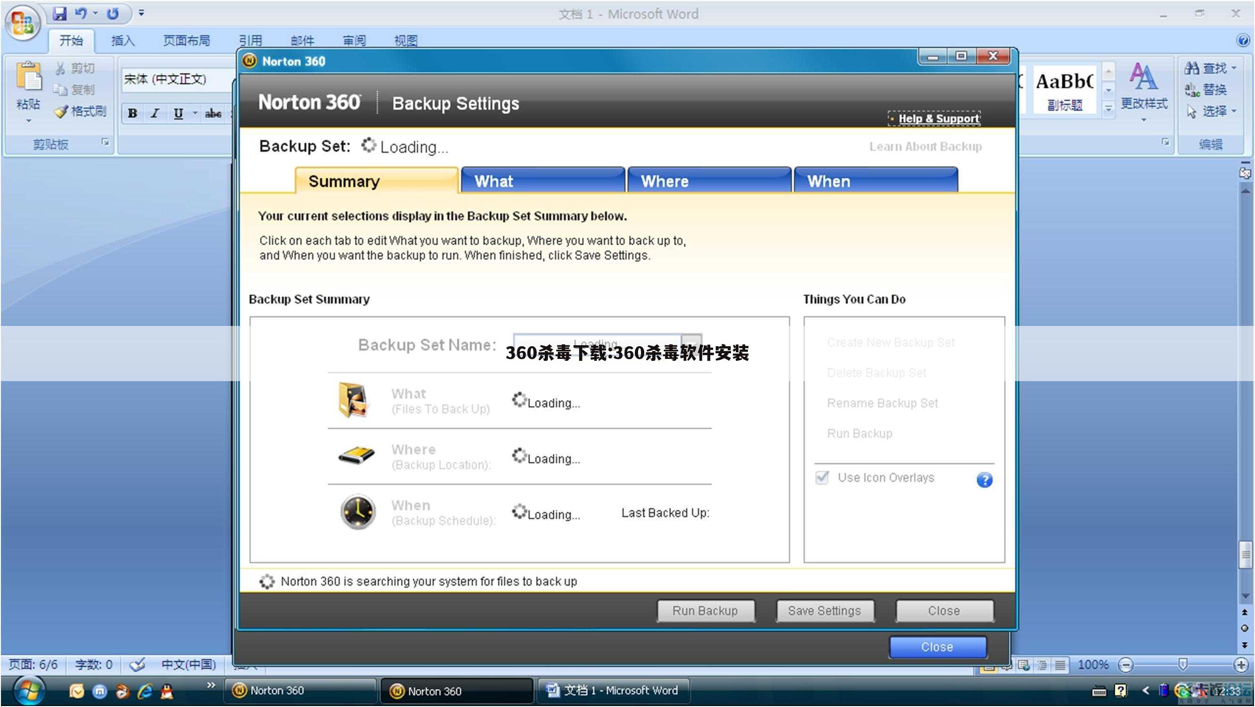Open the Where tab in Backup Settings
Image resolution: width=1255 pixels, height=707 pixels.
[709, 181]
